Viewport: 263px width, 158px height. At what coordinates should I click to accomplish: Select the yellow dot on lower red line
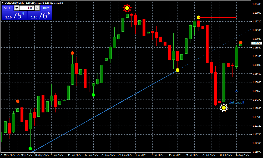pyautogui.click(x=199, y=17)
